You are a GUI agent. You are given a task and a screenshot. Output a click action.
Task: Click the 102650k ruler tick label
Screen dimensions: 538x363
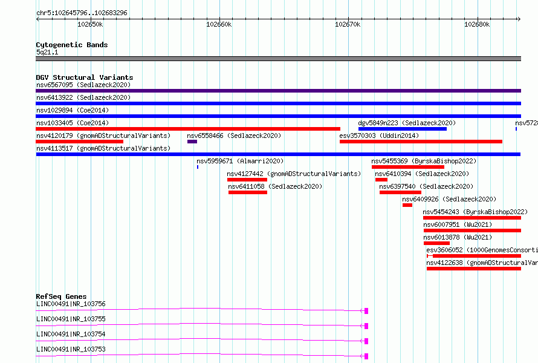coord(90,24)
